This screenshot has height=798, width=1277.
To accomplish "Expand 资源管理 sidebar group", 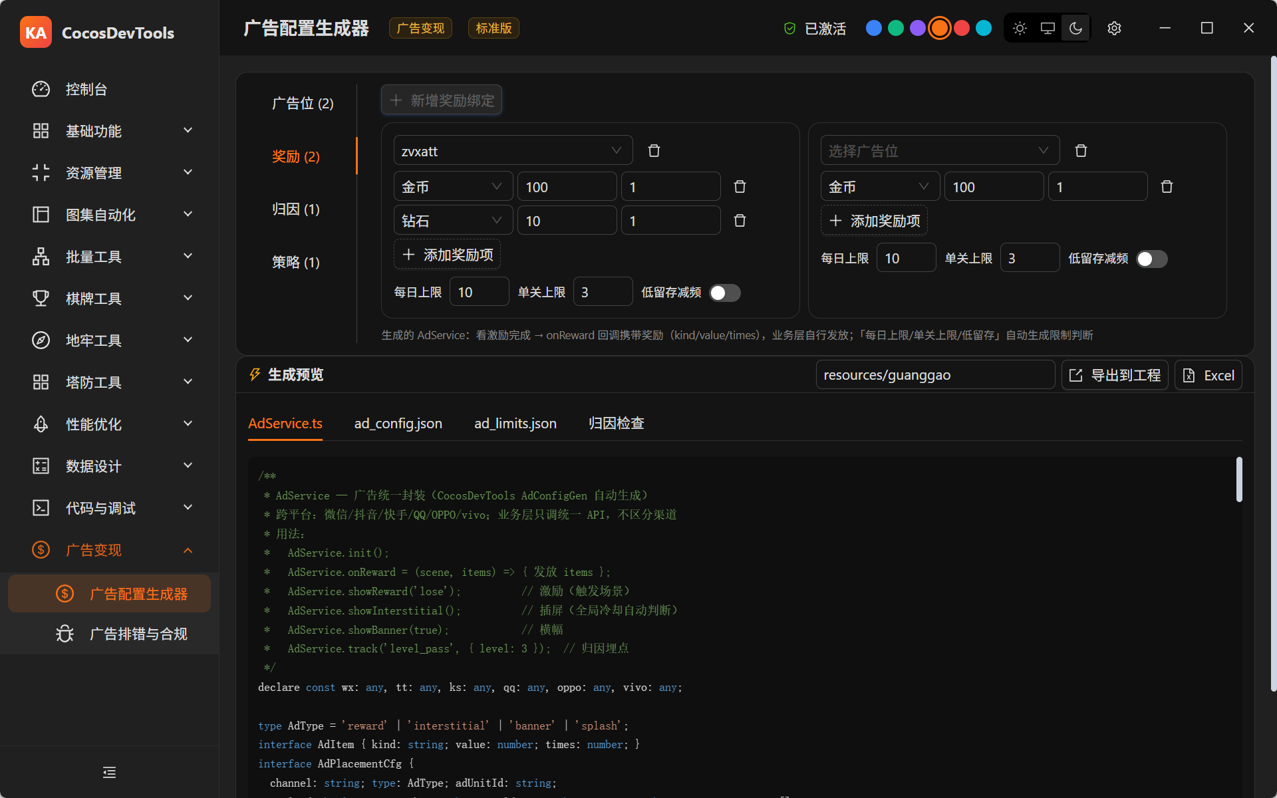I will pyautogui.click(x=109, y=173).
